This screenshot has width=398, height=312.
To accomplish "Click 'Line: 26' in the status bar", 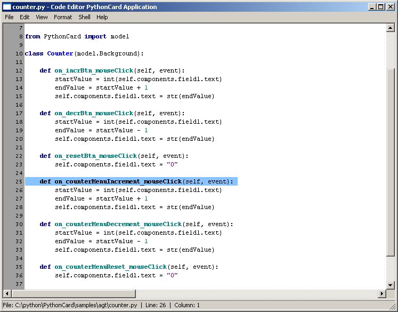I will pyautogui.click(x=156, y=305).
